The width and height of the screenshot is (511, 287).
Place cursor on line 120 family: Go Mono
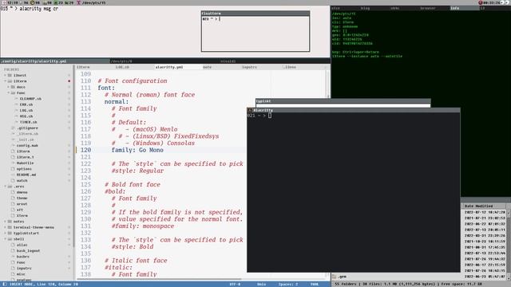coord(137,150)
